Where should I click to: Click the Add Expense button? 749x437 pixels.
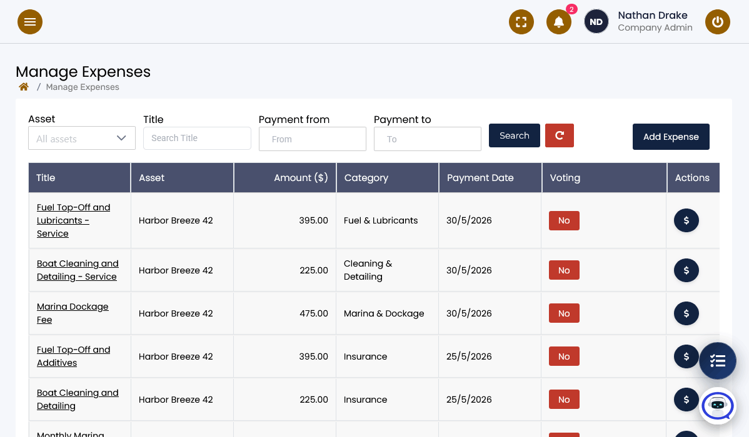671,137
